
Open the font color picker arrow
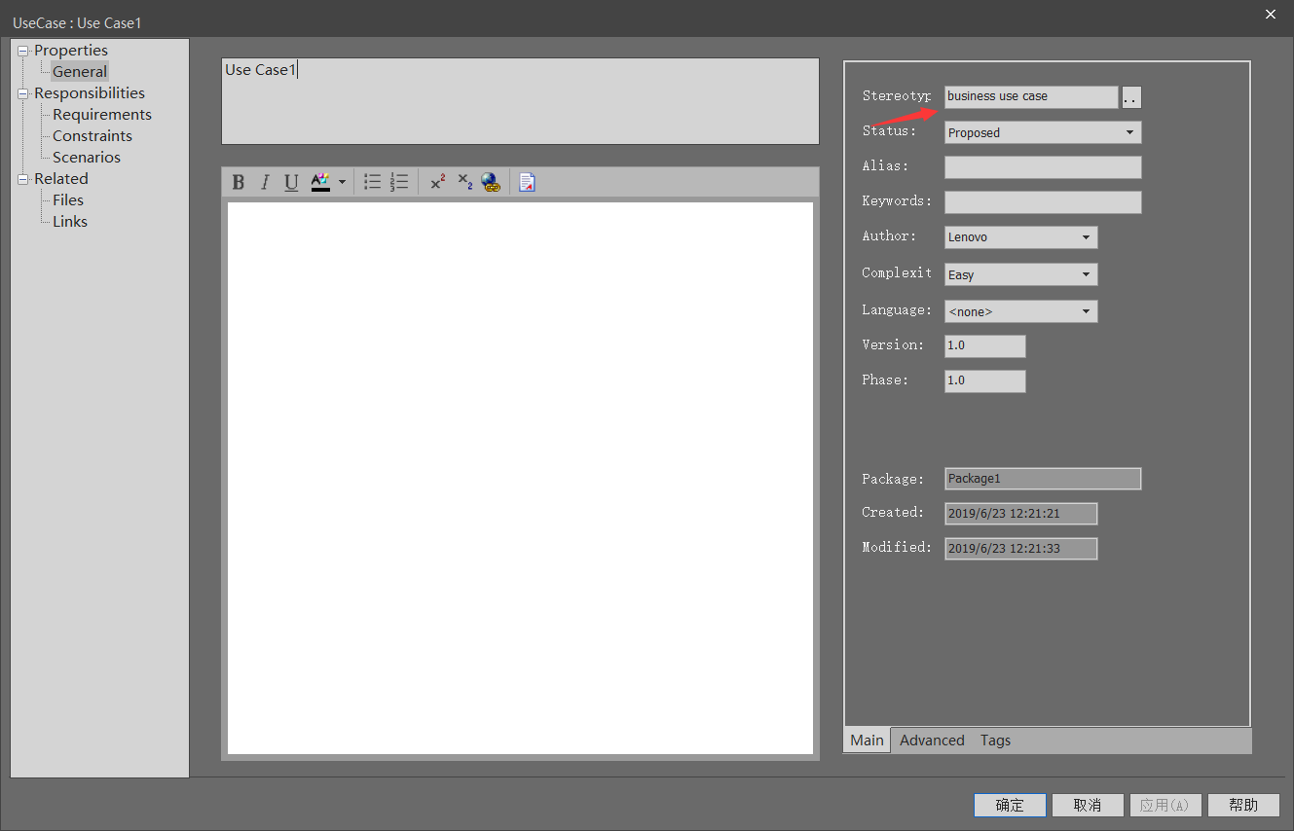pos(341,181)
